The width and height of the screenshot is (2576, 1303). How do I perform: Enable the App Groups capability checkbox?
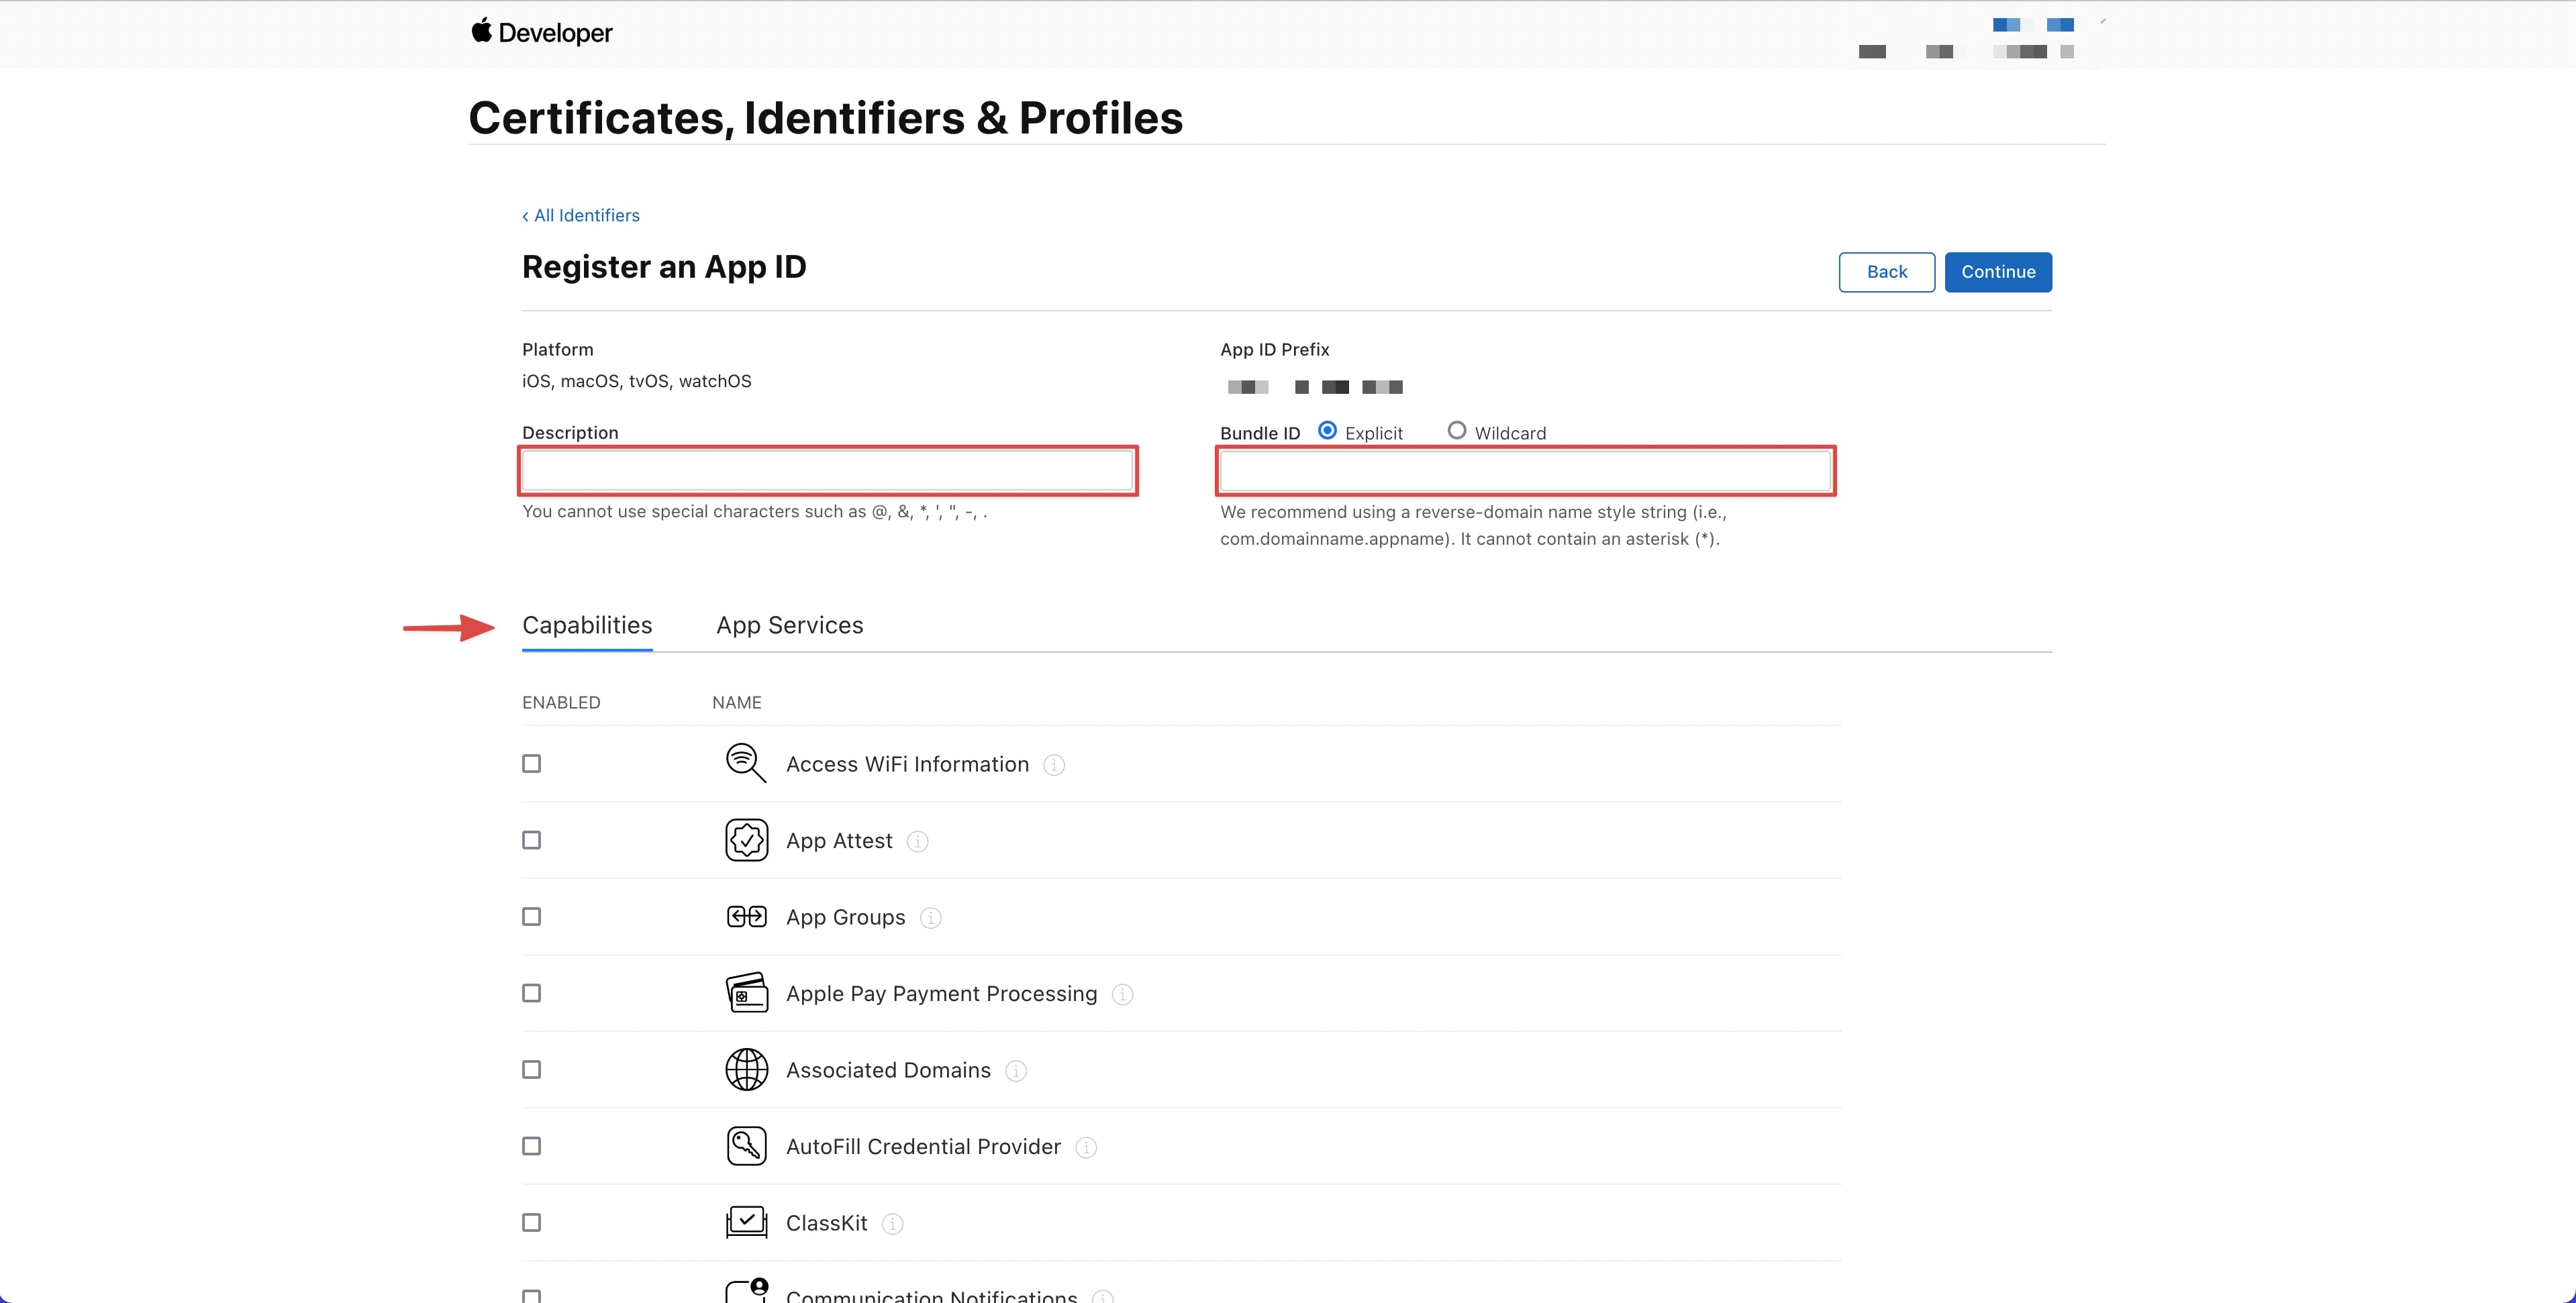[532, 916]
